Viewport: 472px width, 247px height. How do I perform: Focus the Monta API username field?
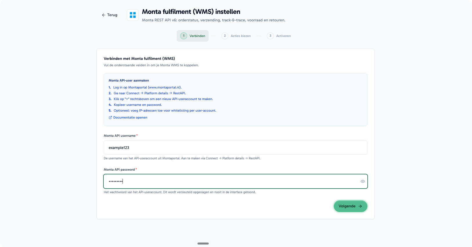tap(236, 148)
